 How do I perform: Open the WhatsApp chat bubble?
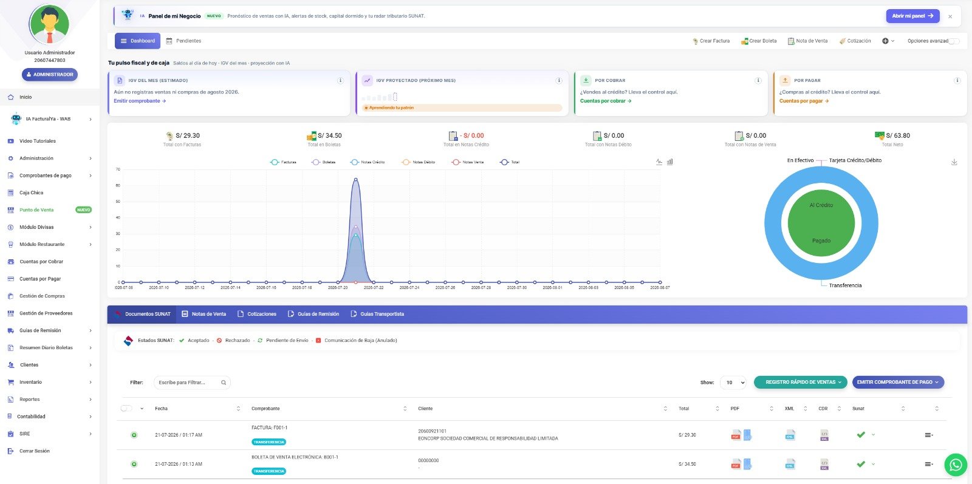point(956,465)
